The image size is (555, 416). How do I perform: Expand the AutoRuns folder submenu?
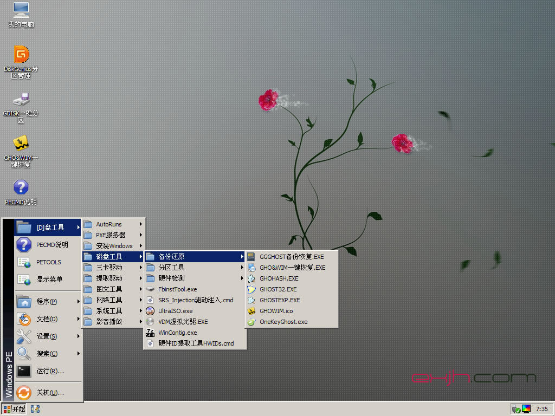point(109,224)
